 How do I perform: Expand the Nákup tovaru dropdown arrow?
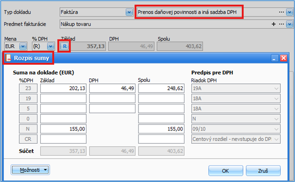click(x=290, y=24)
